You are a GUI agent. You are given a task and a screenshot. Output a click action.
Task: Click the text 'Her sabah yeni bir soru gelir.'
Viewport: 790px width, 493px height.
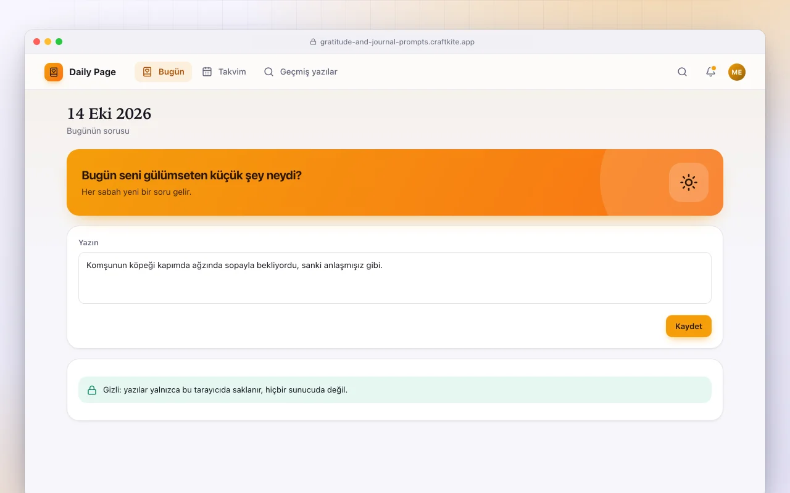tap(136, 192)
